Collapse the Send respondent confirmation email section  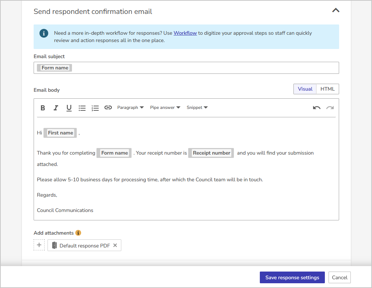coord(335,10)
